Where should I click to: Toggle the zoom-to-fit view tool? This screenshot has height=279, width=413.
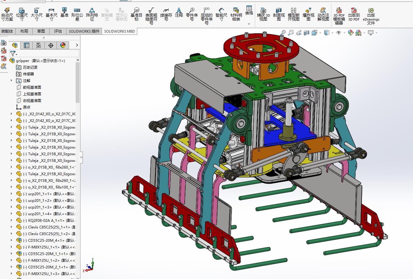click(283, 32)
